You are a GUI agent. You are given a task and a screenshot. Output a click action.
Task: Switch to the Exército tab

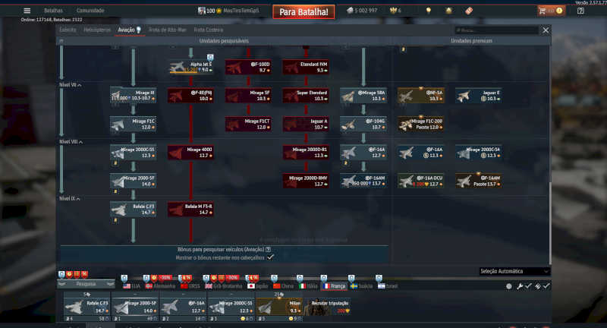click(68, 30)
